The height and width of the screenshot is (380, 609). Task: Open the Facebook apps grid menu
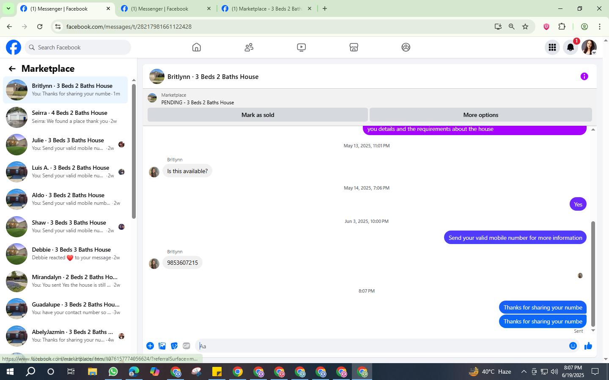point(552,47)
